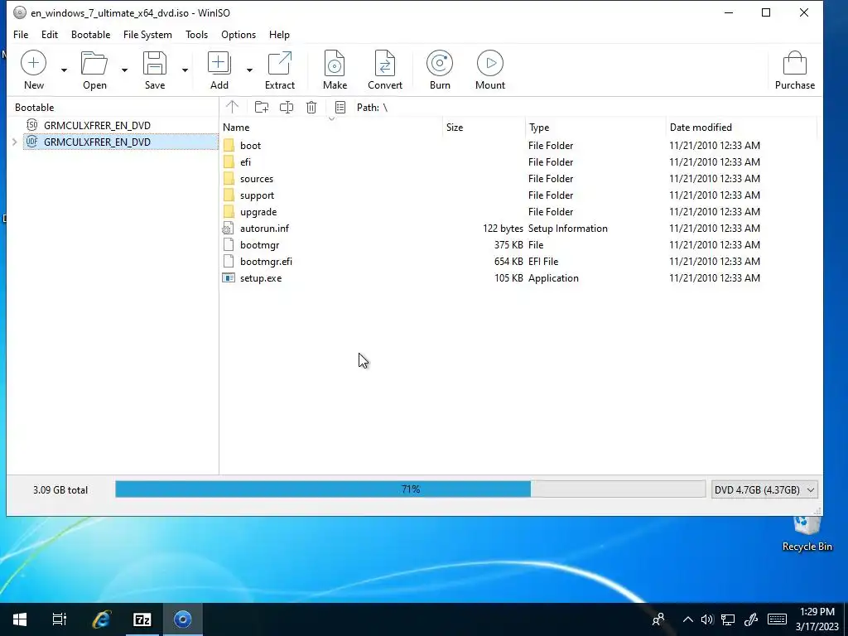Open the Windows Start button

(20, 619)
